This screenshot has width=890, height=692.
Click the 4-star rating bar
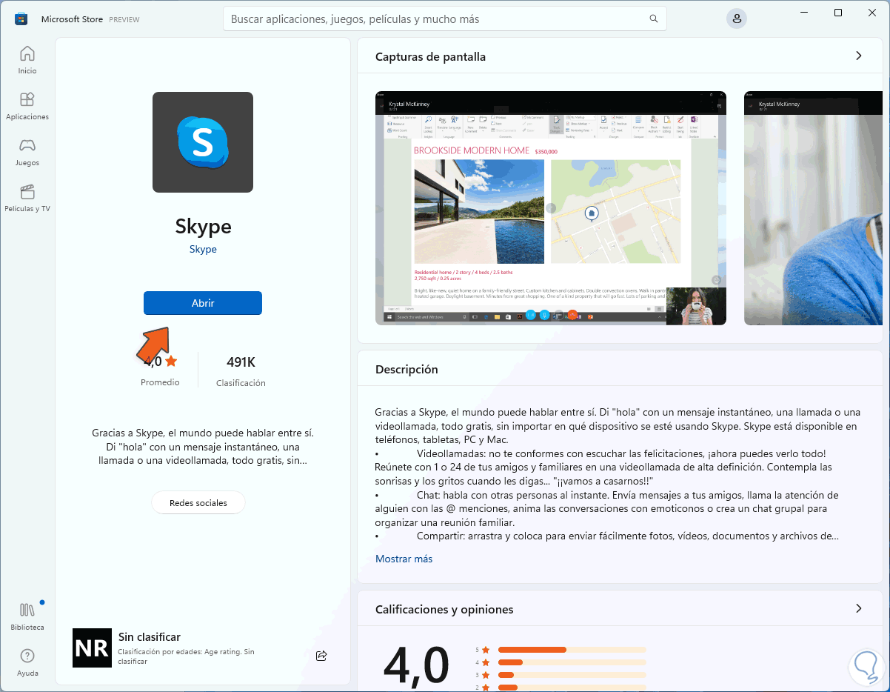[x=572, y=662]
